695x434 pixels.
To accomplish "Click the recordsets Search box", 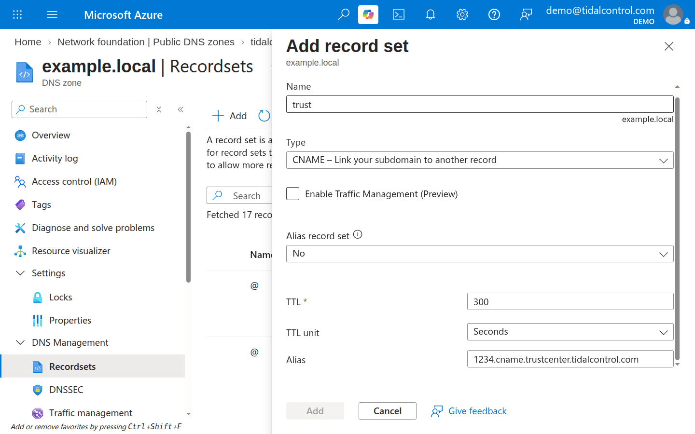I will tap(240, 195).
